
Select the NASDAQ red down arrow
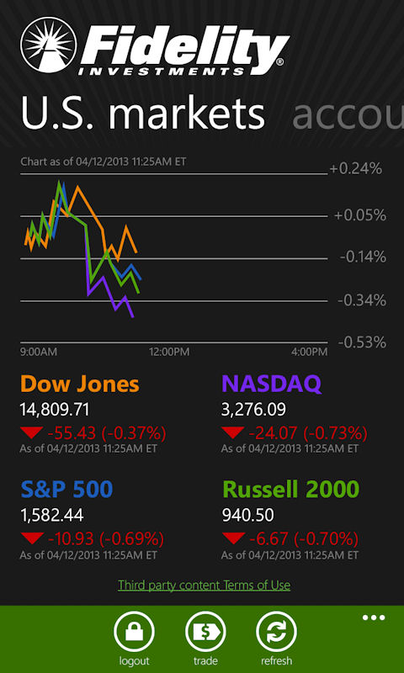232,432
